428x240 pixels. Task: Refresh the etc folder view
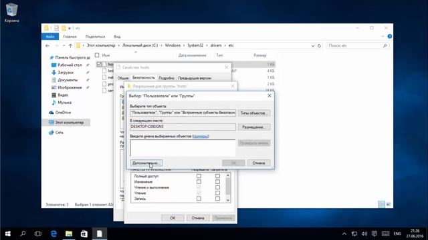[319, 46]
